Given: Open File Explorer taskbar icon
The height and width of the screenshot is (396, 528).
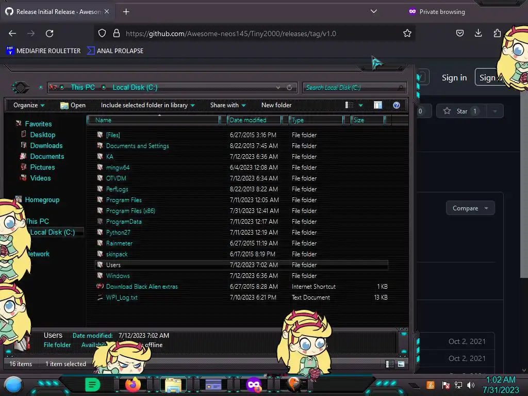Looking at the screenshot, I should pyautogui.click(x=173, y=385).
